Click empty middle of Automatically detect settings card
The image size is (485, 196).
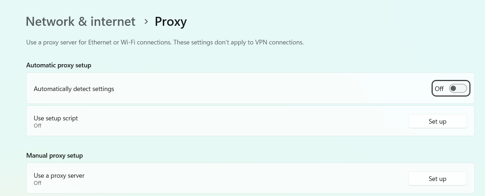pyautogui.click(x=251, y=89)
